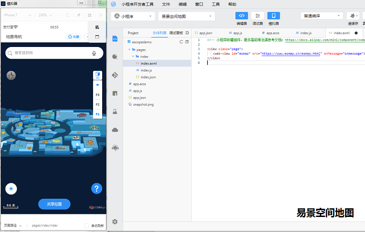Switch to the 文件列表 tab
The width and height of the screenshot is (365, 232).
[159, 33]
